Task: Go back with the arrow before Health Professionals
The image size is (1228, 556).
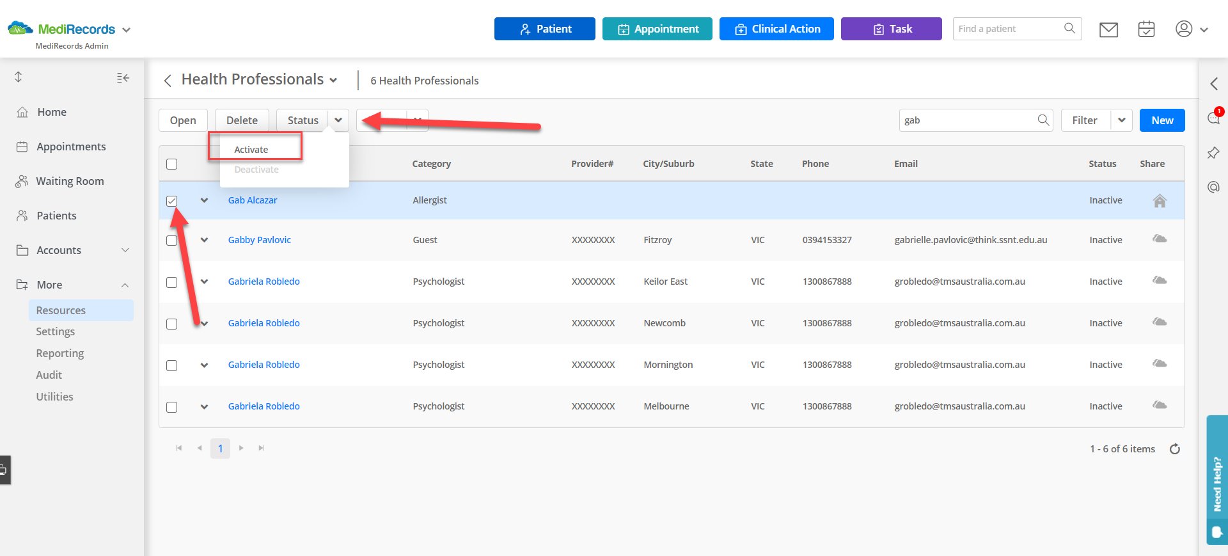Action: pos(168,80)
